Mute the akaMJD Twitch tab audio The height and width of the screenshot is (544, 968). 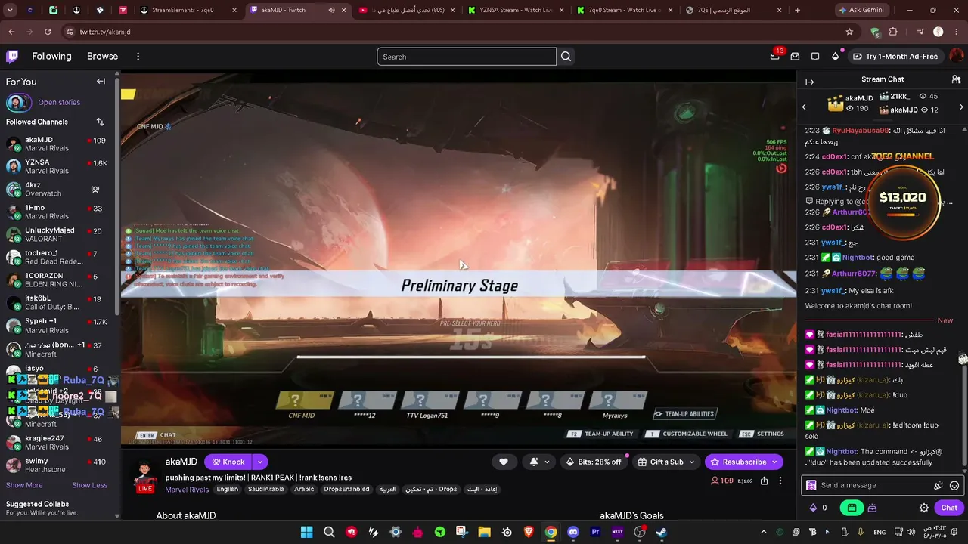coord(331,10)
